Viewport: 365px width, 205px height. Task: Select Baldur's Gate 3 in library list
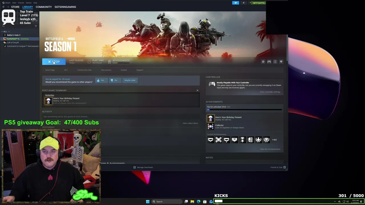19,35
